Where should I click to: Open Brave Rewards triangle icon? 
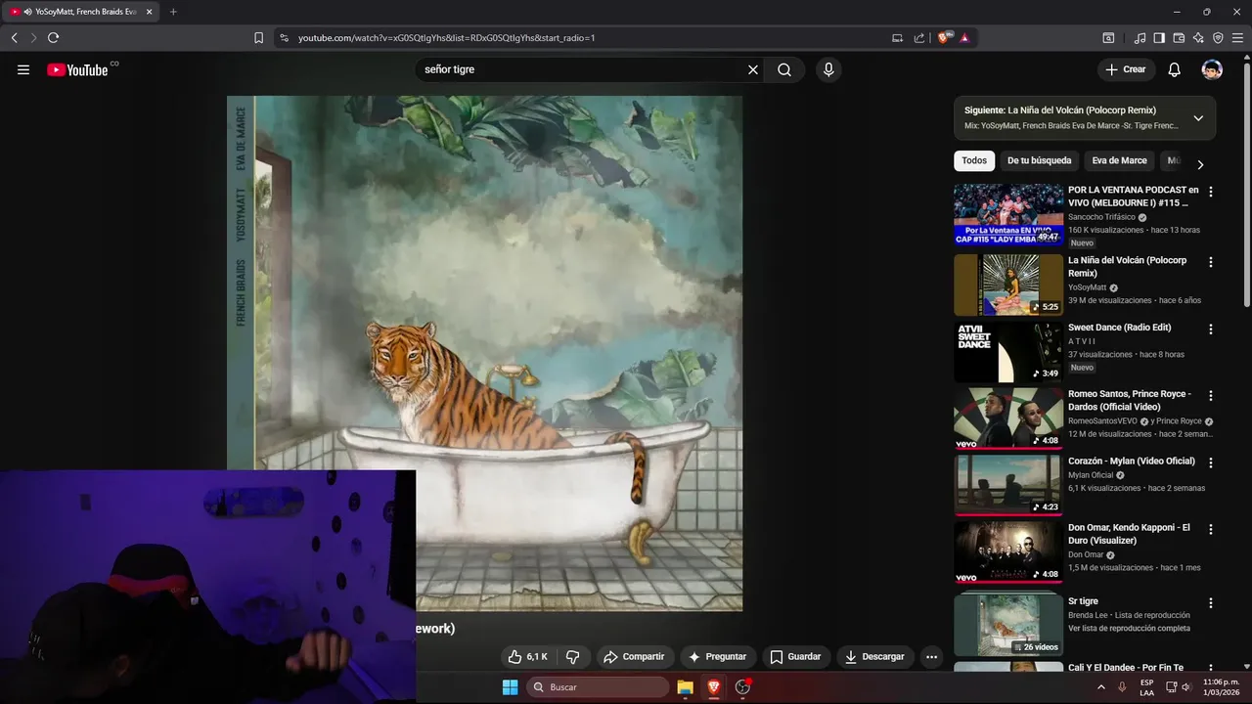pyautogui.click(x=964, y=37)
